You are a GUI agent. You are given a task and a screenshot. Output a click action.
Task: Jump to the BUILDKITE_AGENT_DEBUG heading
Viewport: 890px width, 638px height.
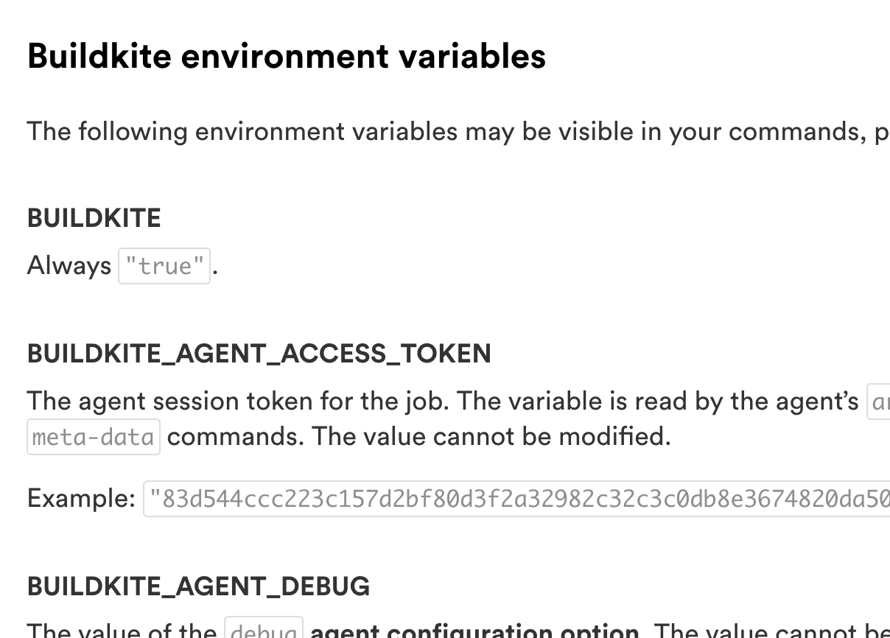coord(198,586)
